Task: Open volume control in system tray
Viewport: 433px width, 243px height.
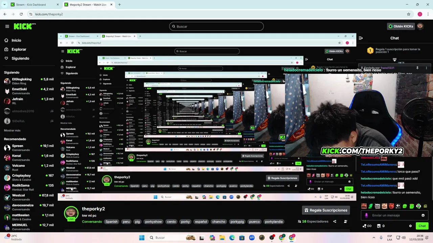Action: coord(404,238)
